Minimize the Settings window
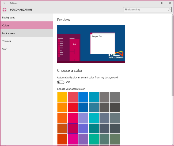Image resolution: width=174 pixels, height=146 pixels. [155, 3]
